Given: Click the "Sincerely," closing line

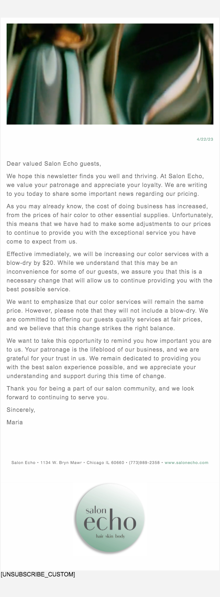Looking at the screenshot, I should pos(21,410).
